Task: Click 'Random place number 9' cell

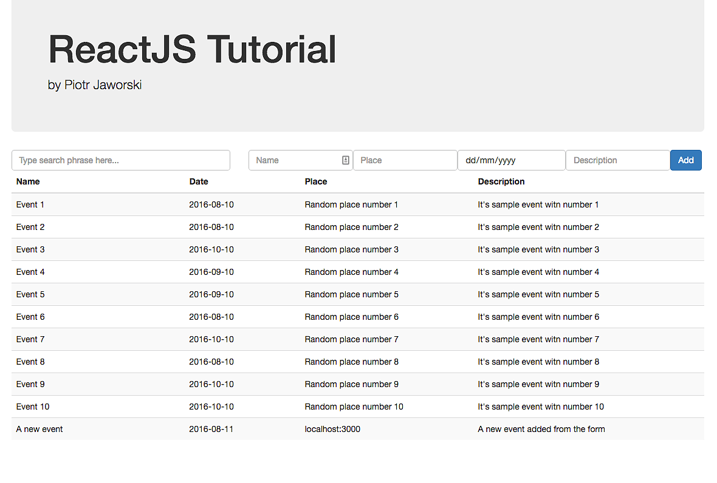Action: pyautogui.click(x=351, y=384)
